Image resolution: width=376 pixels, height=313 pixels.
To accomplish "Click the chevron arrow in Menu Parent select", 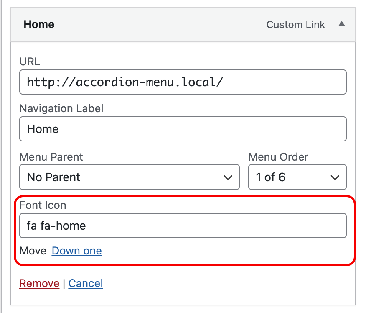I will [x=228, y=177].
